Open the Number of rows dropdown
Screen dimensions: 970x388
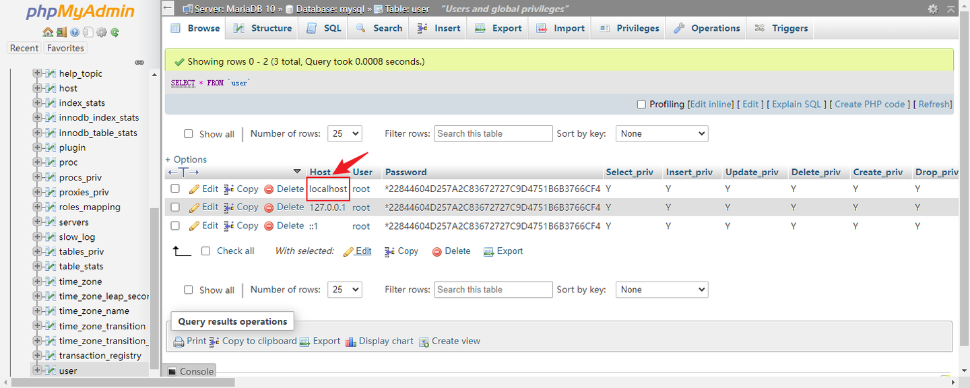[x=344, y=133]
